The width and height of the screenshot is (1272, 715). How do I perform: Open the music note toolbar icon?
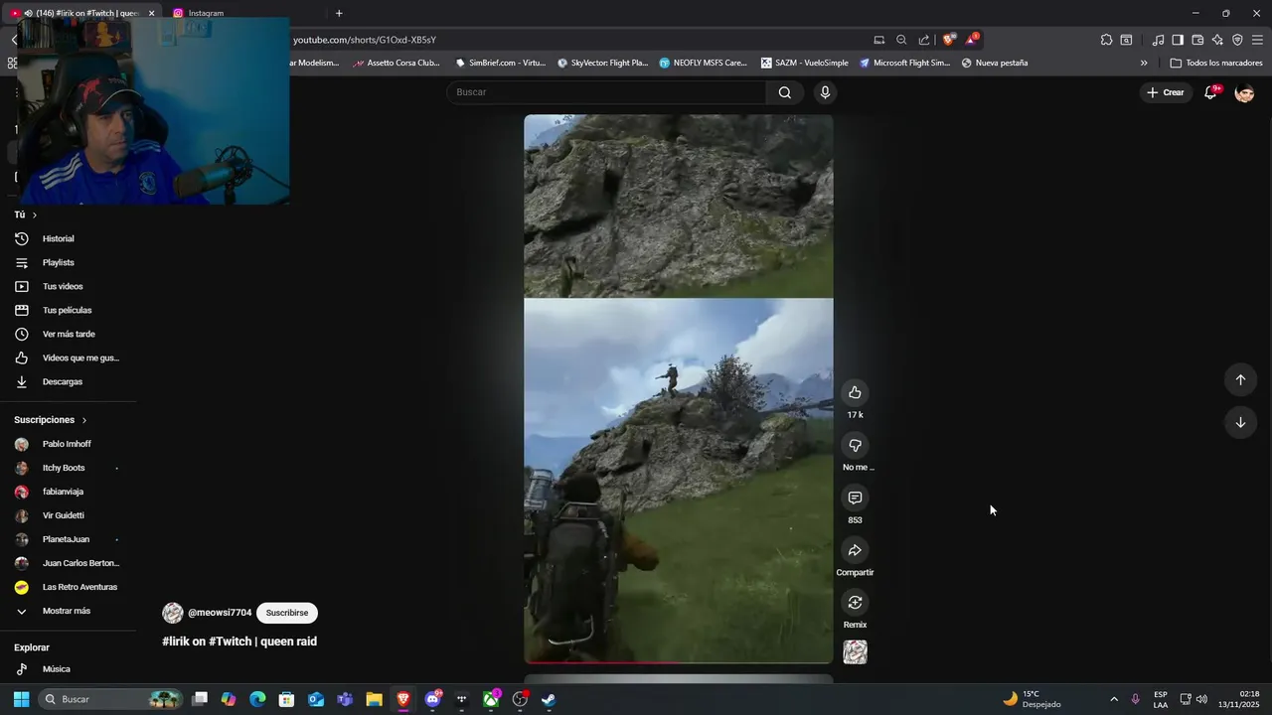pyautogui.click(x=1158, y=41)
